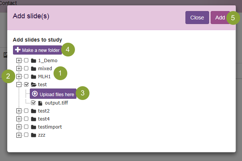
Task: Uncheck the test folder checkbox
Action: [x=26, y=85]
